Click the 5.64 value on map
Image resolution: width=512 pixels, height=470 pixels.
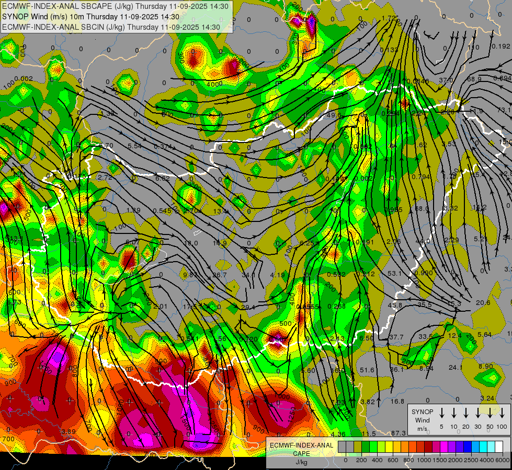coord(484,334)
